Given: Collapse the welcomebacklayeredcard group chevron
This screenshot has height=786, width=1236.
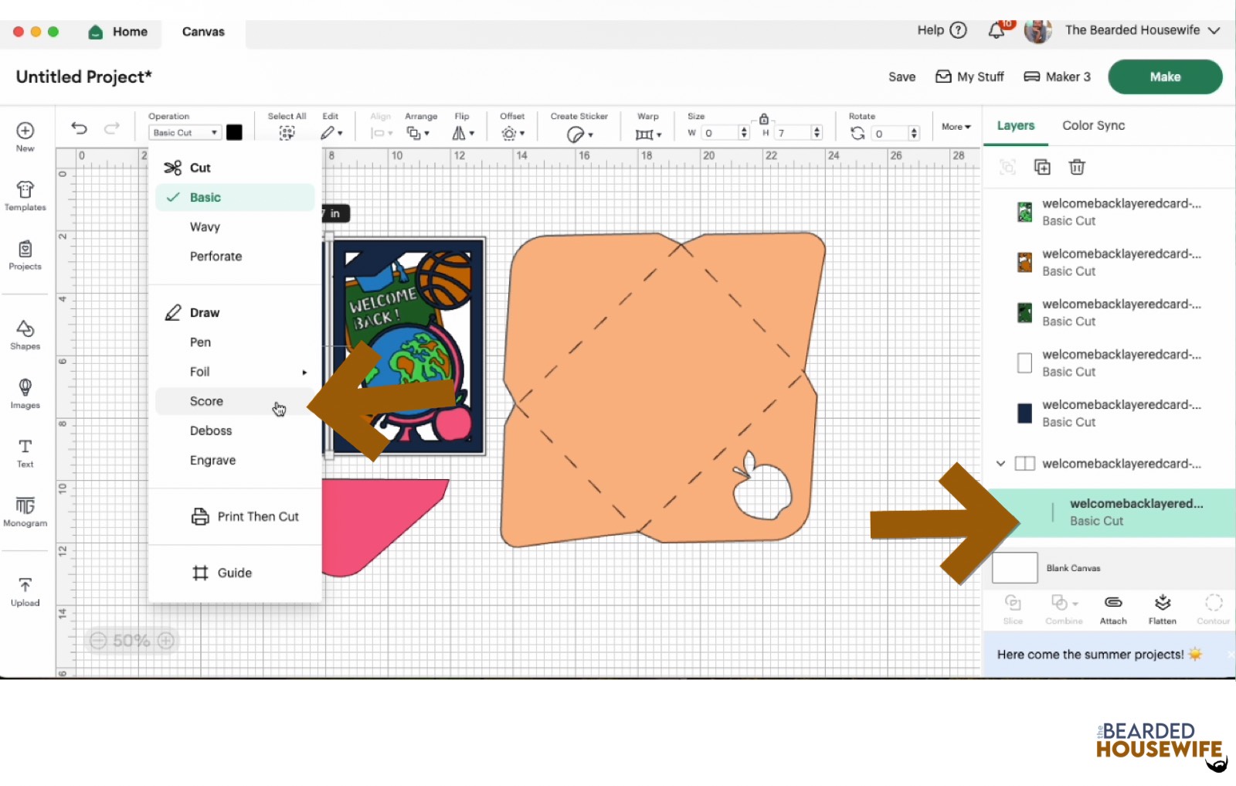Looking at the screenshot, I should 1000,464.
